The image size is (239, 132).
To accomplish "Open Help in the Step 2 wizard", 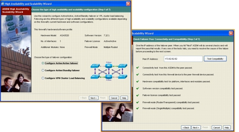I will pos(227,127).
